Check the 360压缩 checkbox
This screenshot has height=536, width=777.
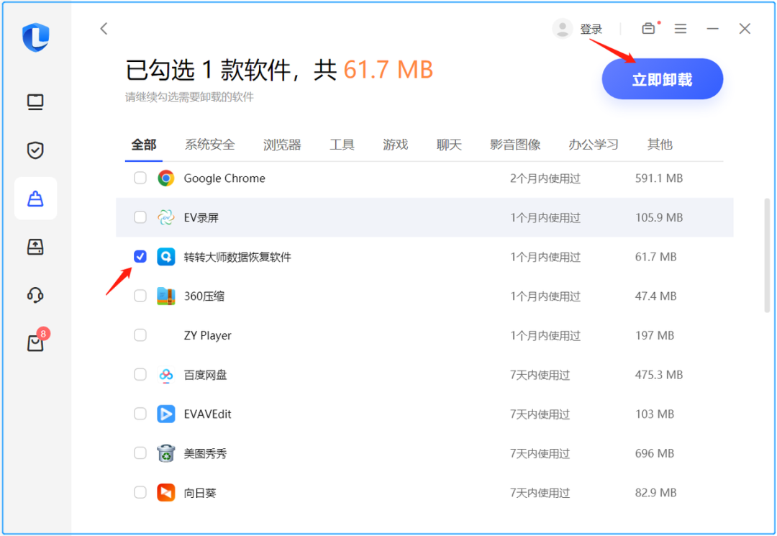pyautogui.click(x=140, y=296)
